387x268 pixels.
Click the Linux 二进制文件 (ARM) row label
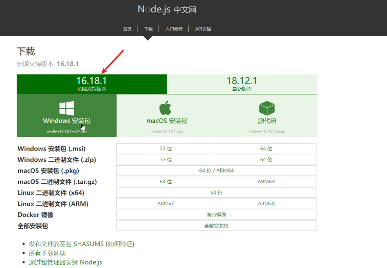(53, 204)
